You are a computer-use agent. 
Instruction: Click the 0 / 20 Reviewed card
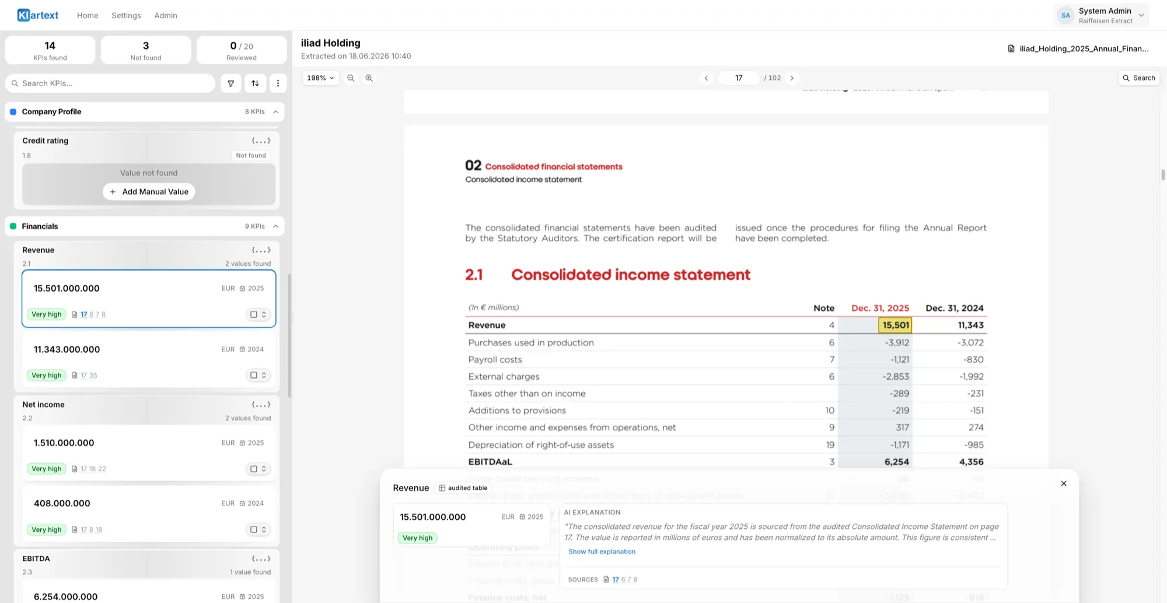tap(242, 50)
